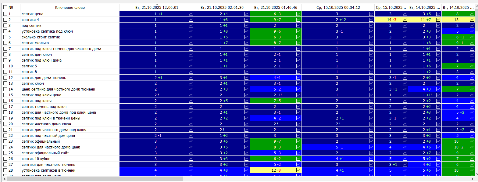Open graph icon for 'септик 10 кубов' in 02:01:30 column

pos(247,159)
